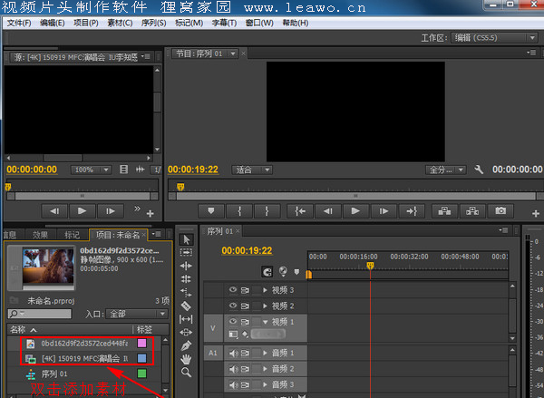
Task: Step forward one frame in program monitor
Action: (x=384, y=210)
